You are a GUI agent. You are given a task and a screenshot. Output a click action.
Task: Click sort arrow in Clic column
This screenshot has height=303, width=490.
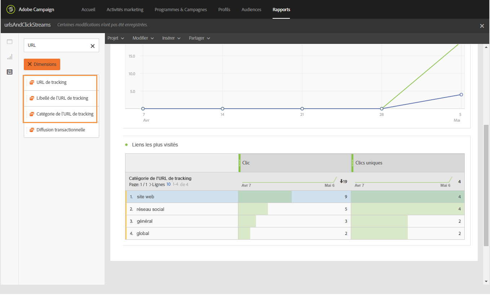(x=341, y=181)
